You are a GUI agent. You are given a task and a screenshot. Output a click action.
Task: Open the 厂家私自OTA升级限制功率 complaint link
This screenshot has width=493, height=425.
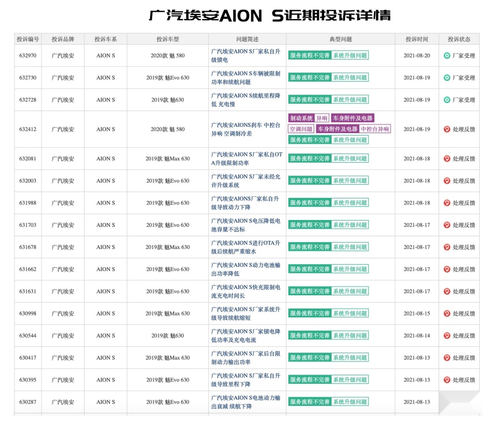[x=247, y=159]
